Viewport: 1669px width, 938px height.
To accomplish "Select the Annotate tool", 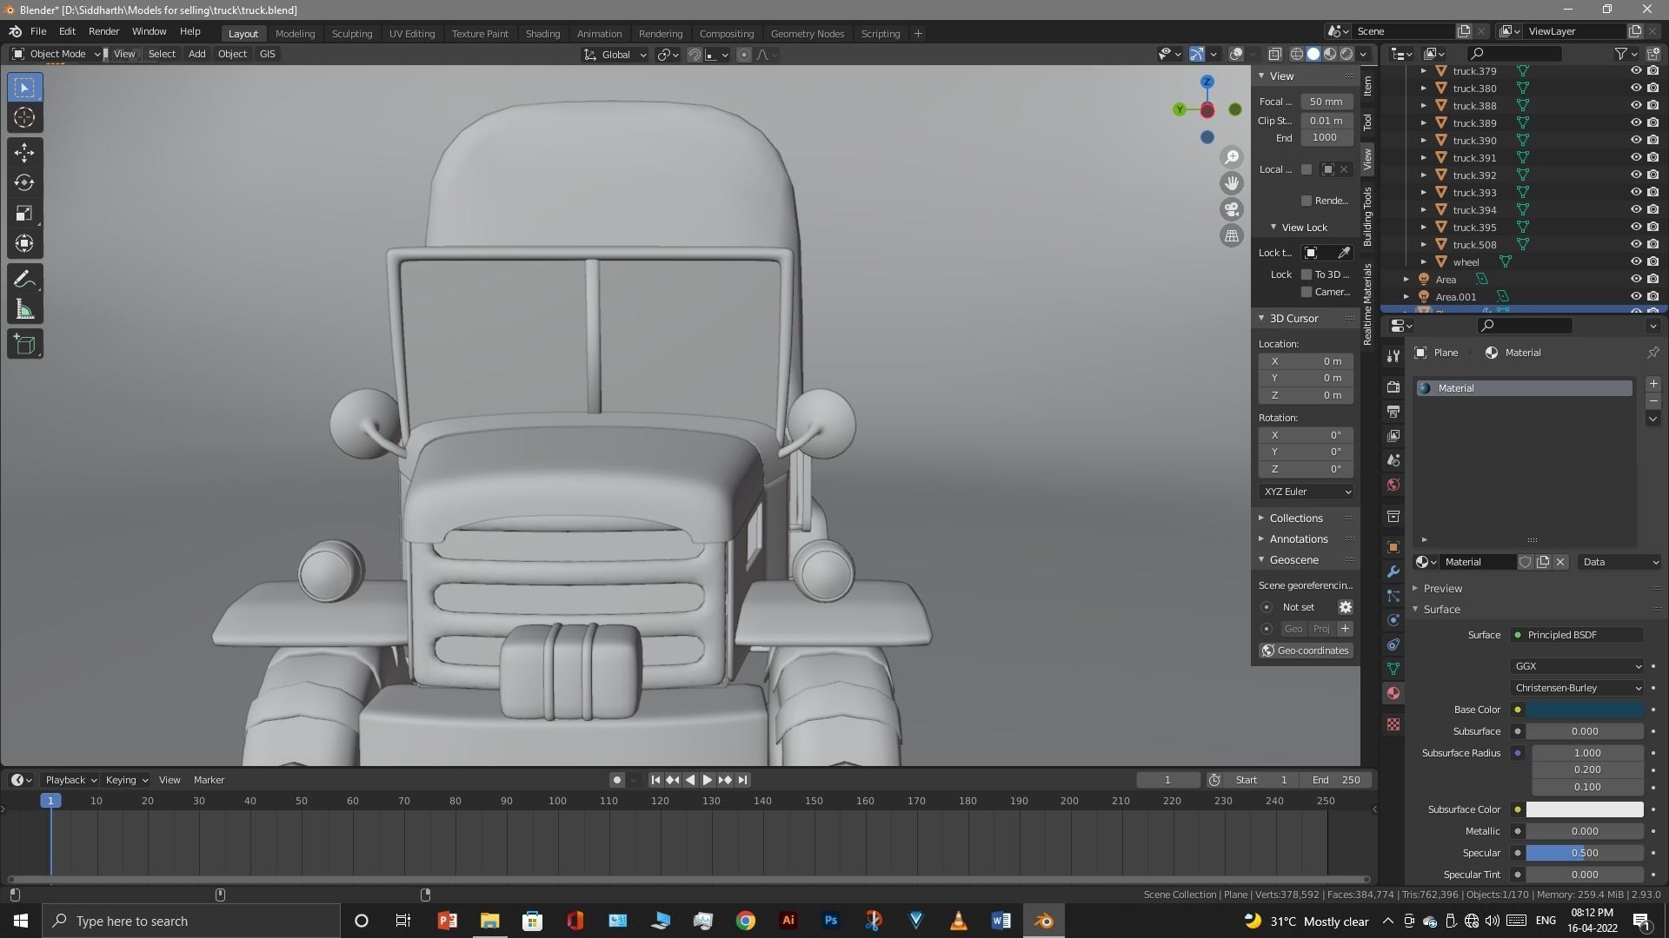I will pyautogui.click(x=24, y=280).
